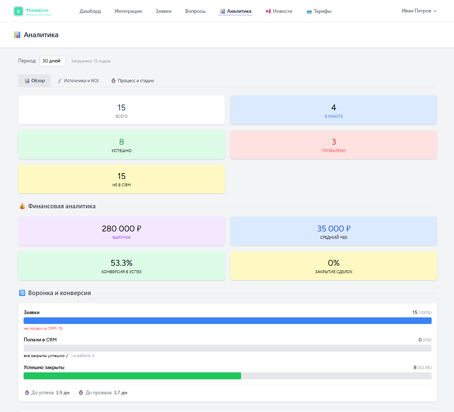Click the card icon beside Тарифы
The height and width of the screenshot is (412, 454).
click(309, 12)
